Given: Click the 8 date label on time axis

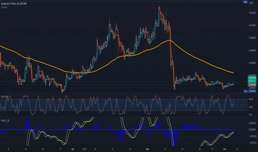Looking at the screenshot, I should [165, 149].
